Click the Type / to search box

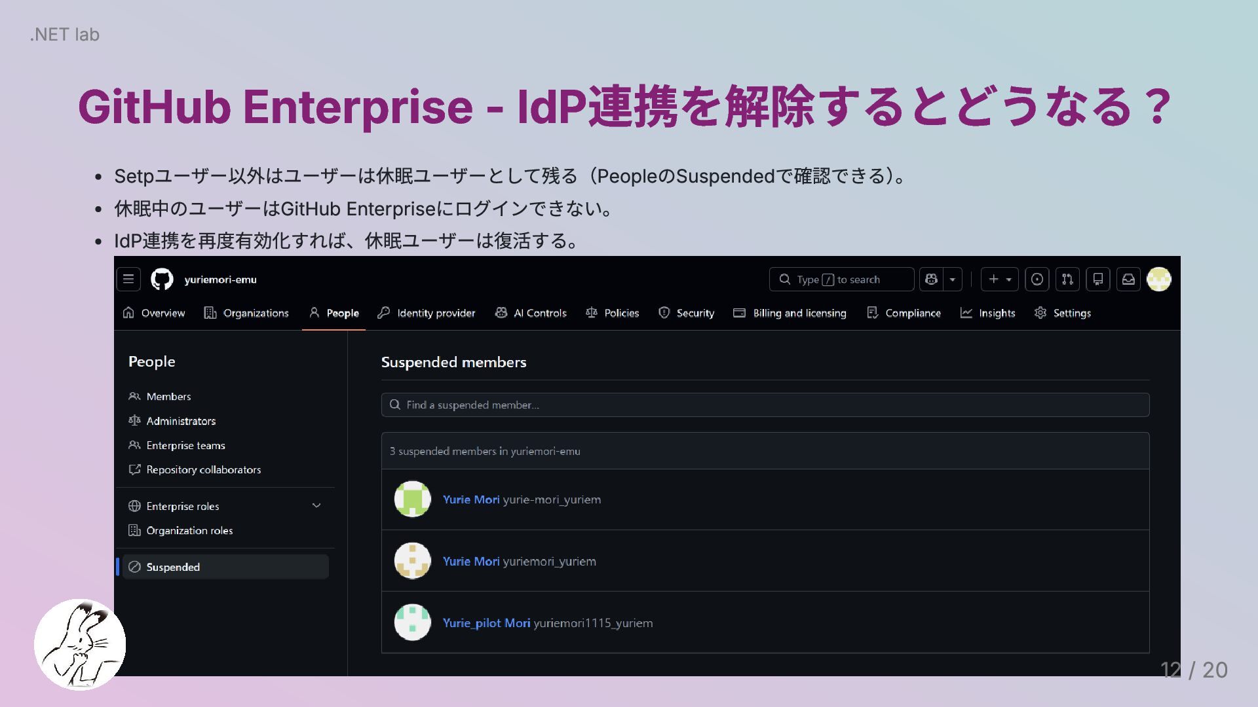[841, 280]
